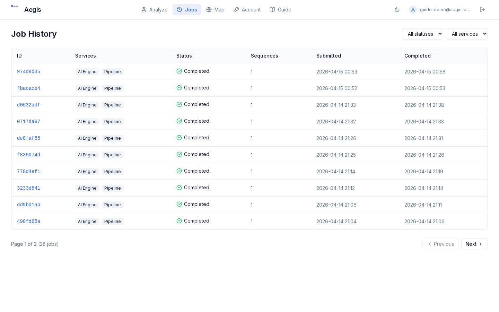Click the green check icon for job fbacace4
Viewport: 499px width, 312px height.
click(179, 88)
